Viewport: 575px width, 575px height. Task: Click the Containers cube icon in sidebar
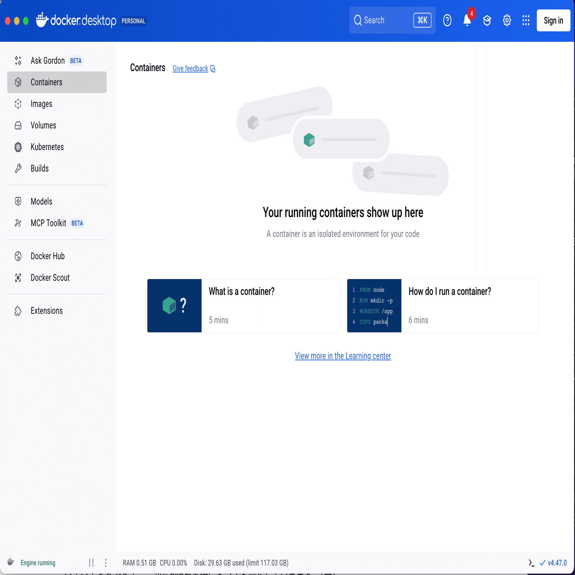tap(18, 82)
